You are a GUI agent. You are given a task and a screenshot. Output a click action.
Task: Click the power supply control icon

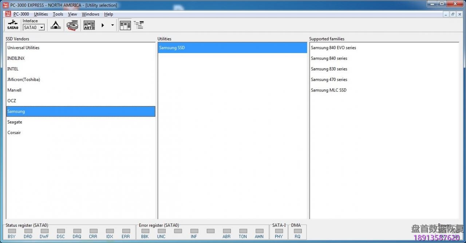[55, 25]
